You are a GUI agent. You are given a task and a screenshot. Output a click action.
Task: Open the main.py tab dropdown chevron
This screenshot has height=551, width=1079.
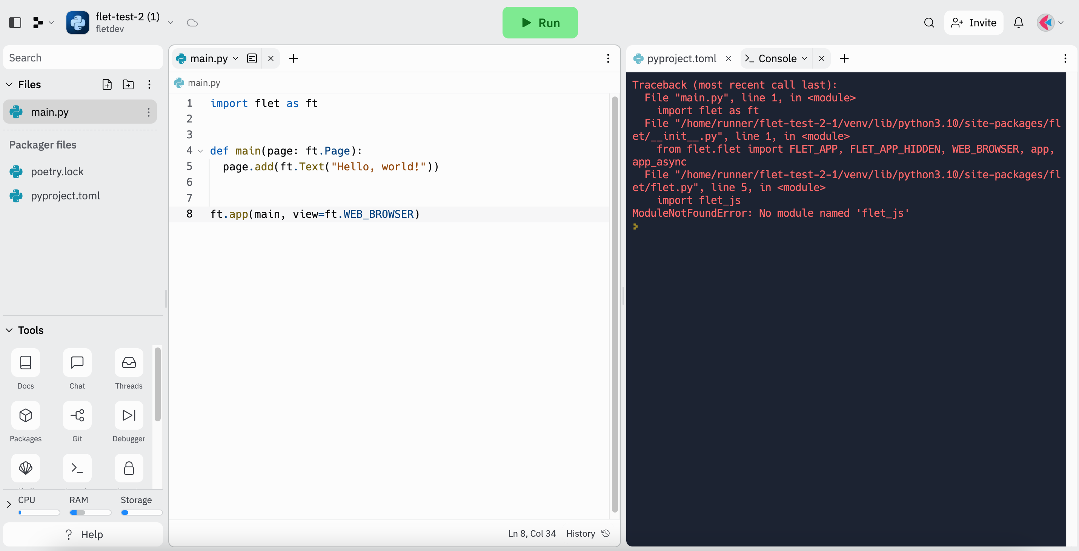236,58
